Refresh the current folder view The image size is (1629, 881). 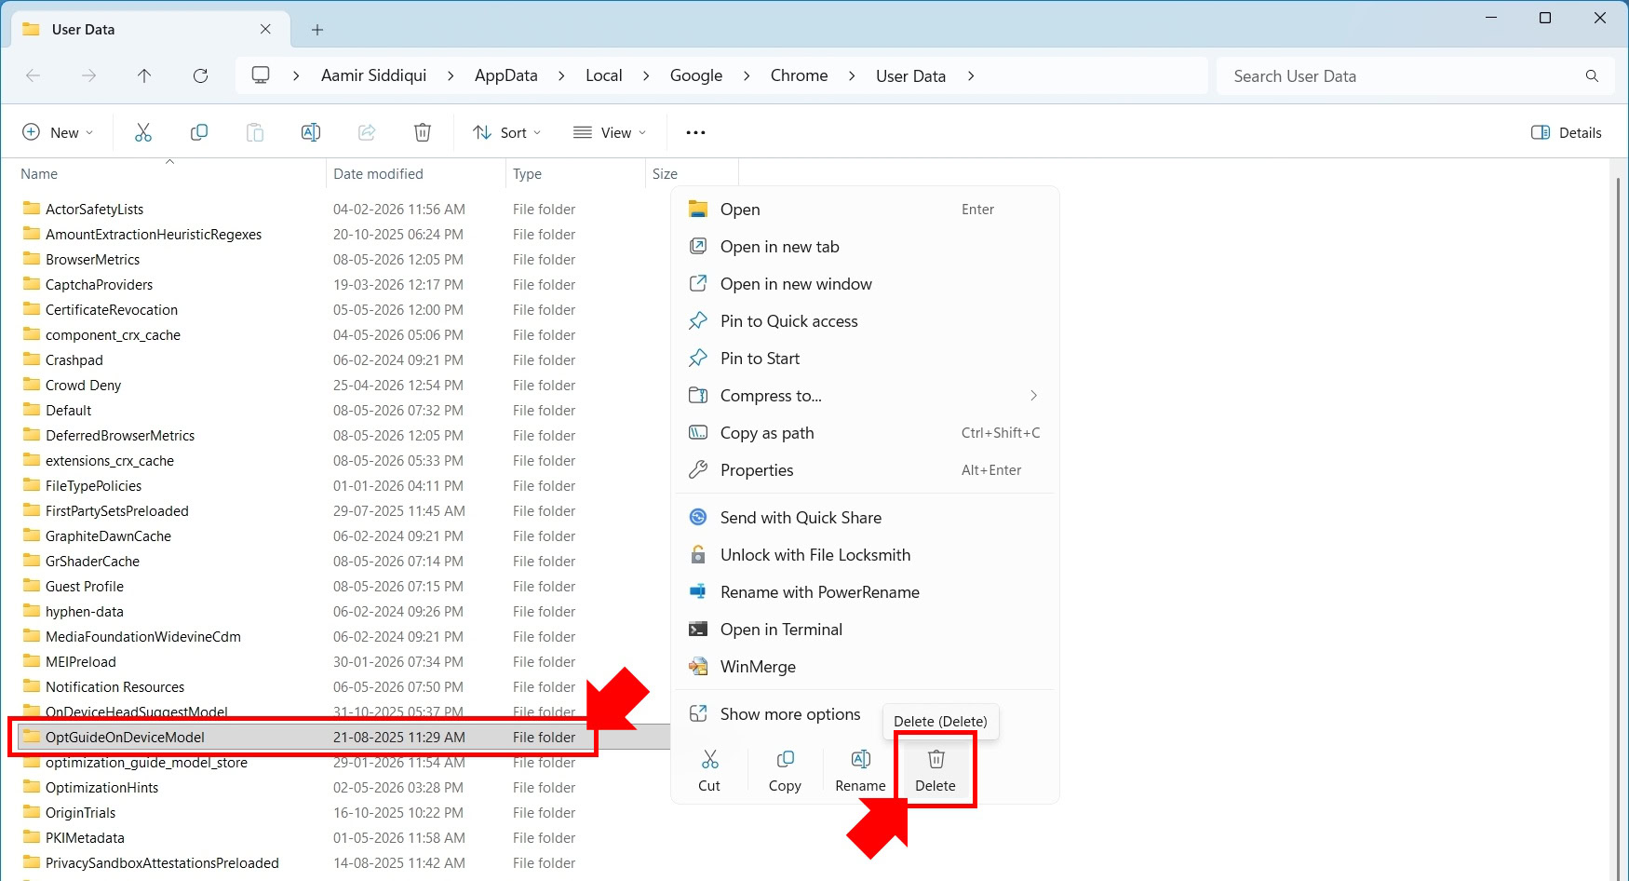pos(200,75)
